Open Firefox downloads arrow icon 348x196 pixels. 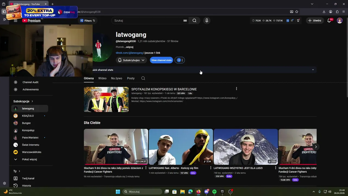(x=324, y=12)
